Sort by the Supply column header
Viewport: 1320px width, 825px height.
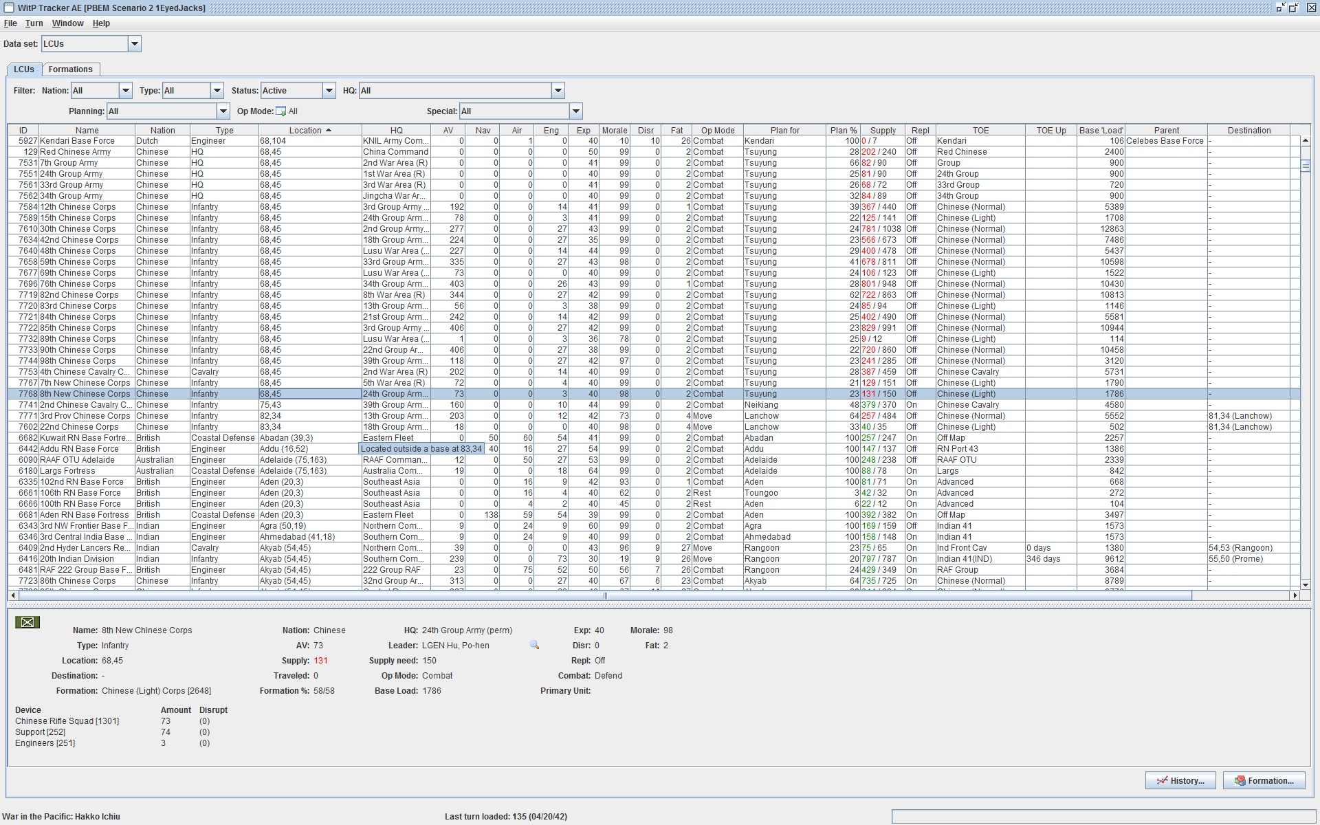pyautogui.click(x=883, y=130)
